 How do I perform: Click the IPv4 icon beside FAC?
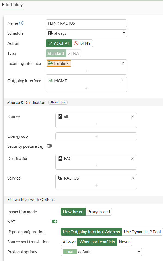coord(60,158)
